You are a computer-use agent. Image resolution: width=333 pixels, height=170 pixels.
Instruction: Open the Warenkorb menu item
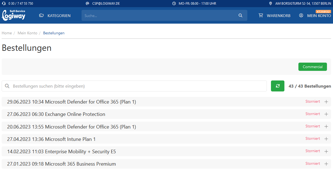click(x=278, y=16)
